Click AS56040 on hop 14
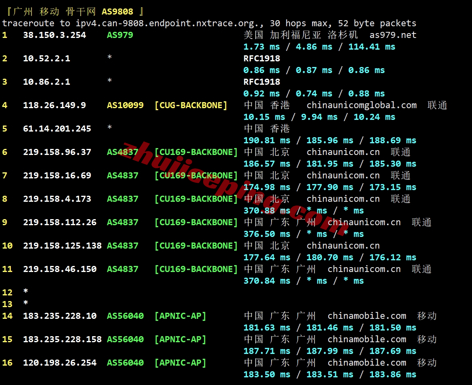Screen dimensions: 472x385 pos(125,317)
